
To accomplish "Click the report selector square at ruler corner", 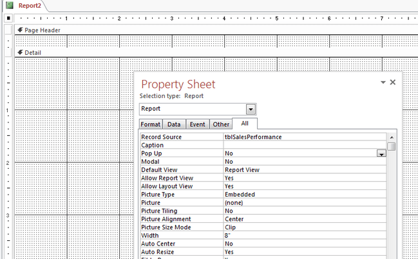I will pos(8,18).
